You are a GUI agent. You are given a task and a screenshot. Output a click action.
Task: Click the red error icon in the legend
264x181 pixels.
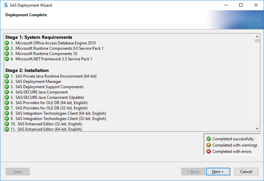(208, 151)
